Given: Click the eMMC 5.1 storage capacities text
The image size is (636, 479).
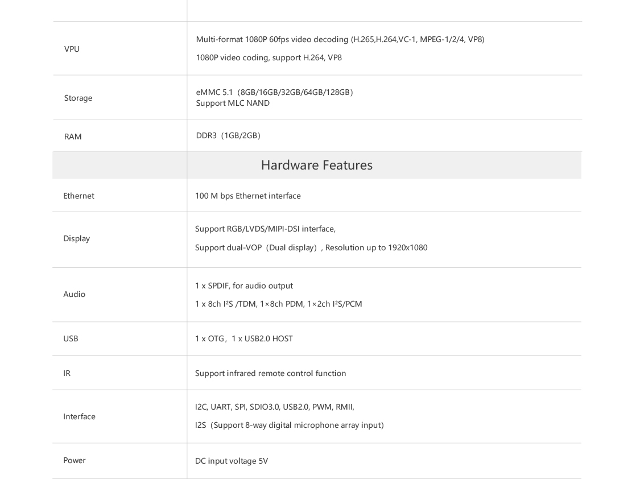Looking at the screenshot, I should pos(275,92).
